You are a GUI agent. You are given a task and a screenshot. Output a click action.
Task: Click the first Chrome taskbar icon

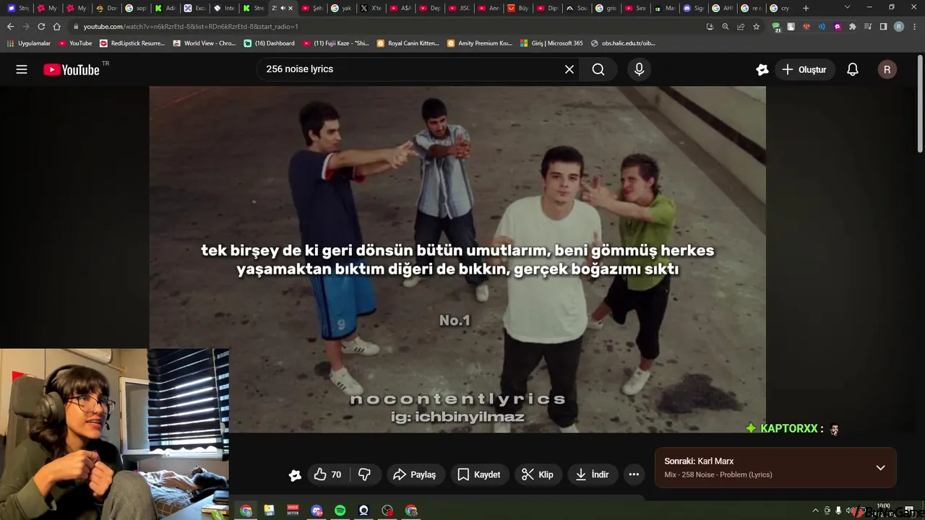(246, 511)
